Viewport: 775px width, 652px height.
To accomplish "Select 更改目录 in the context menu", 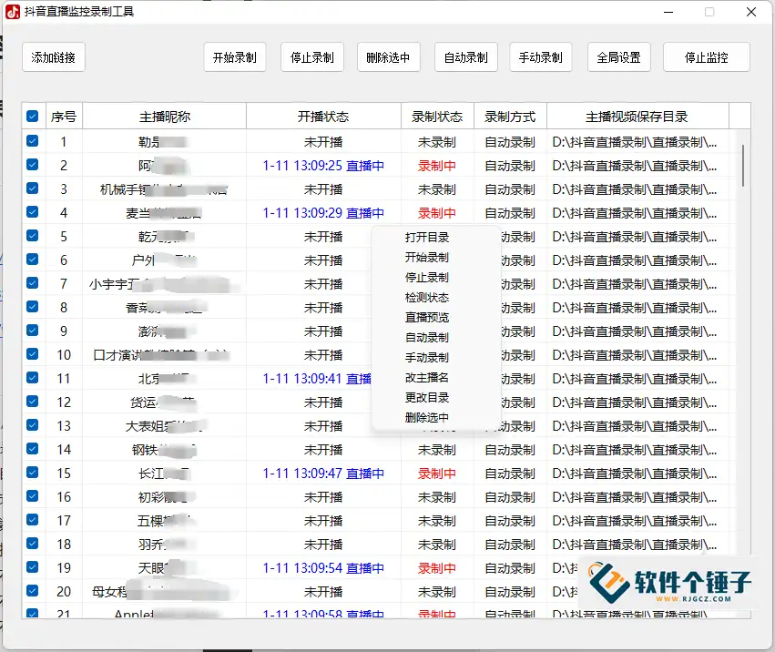I will coord(427,397).
